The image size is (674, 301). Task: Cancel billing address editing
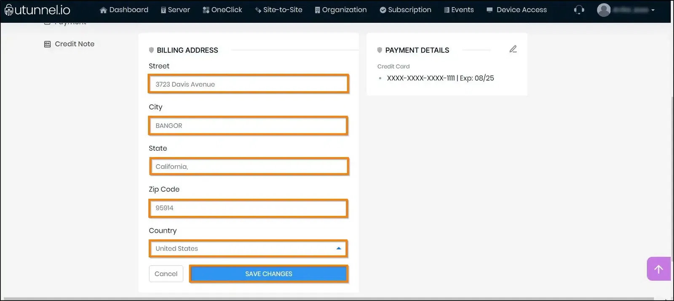(x=166, y=274)
